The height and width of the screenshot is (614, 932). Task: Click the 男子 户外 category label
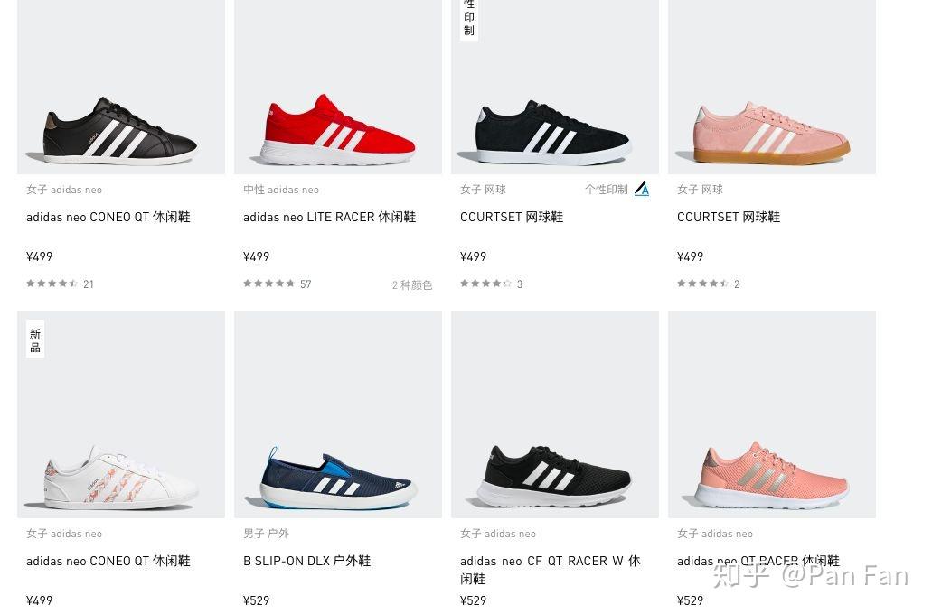point(266,534)
